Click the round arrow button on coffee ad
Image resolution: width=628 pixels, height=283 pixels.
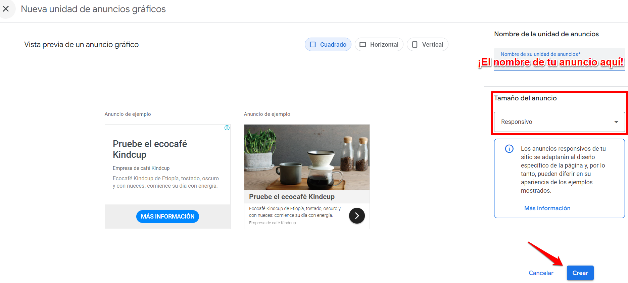click(357, 216)
